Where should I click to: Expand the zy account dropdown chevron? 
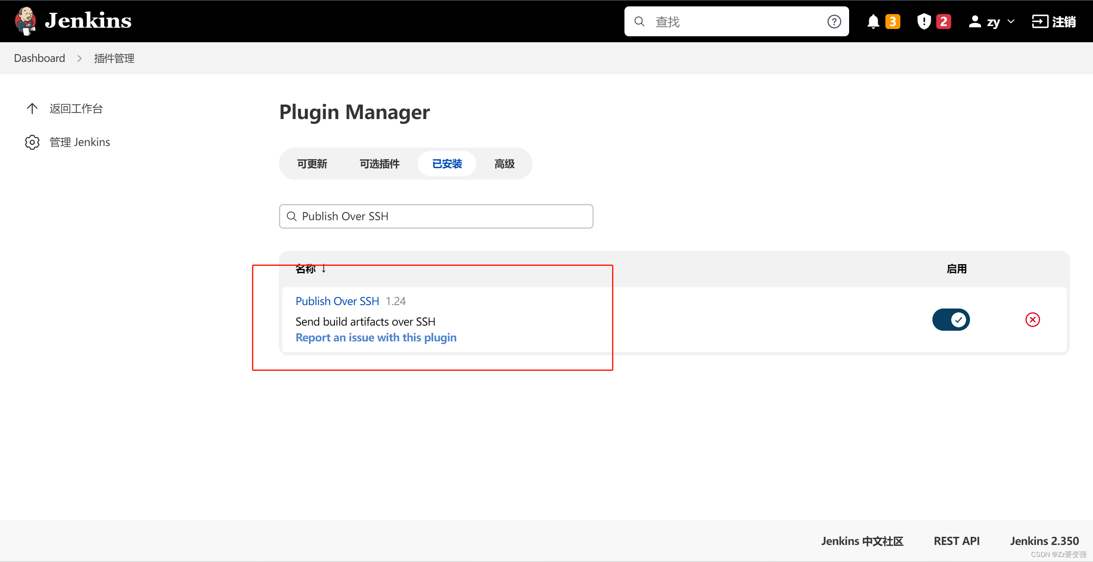[1011, 21]
